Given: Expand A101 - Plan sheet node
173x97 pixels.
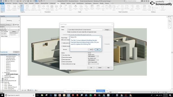Looking at the screenshot, I should 3,84.
